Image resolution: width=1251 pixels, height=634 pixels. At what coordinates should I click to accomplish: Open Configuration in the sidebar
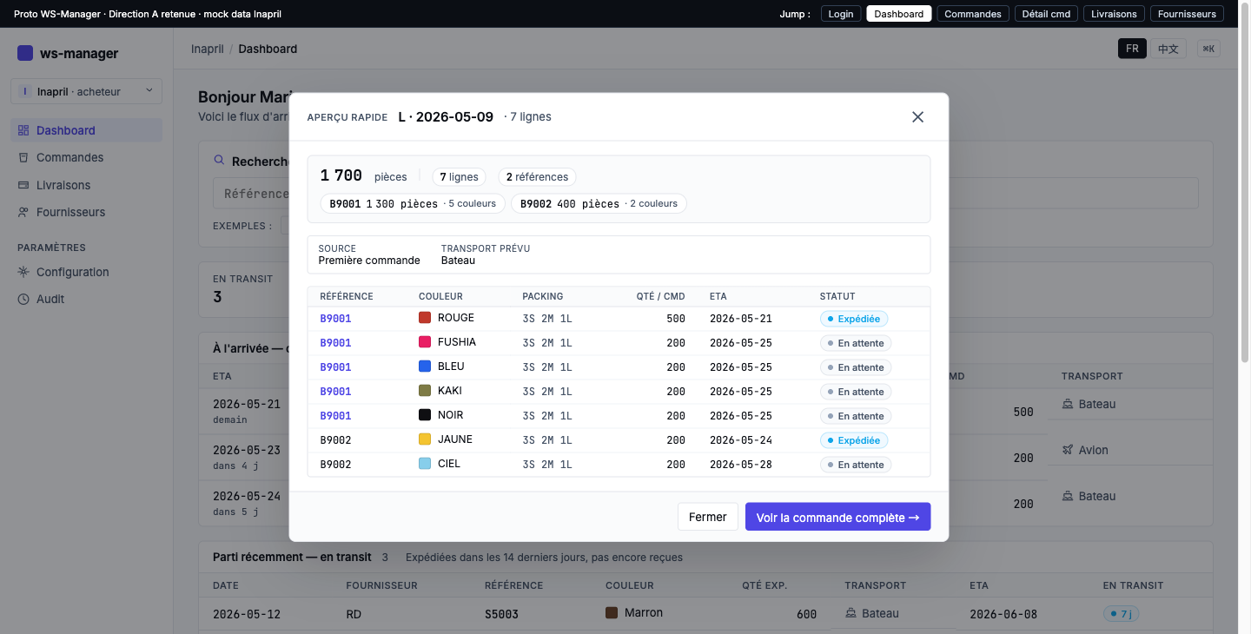86,272
